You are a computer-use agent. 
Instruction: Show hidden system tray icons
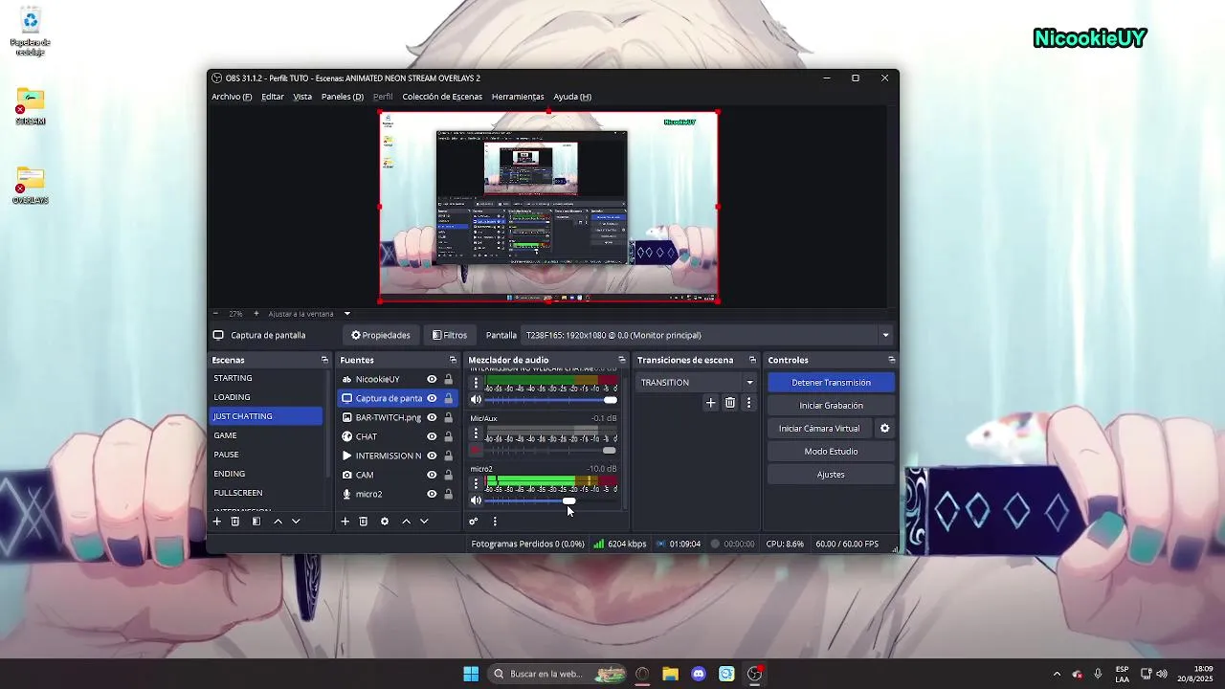[1057, 674]
